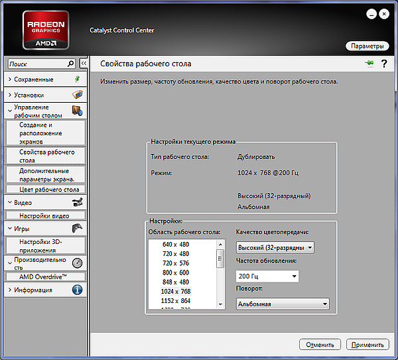
Task: Open AMD Overdrive page
Action: point(46,276)
